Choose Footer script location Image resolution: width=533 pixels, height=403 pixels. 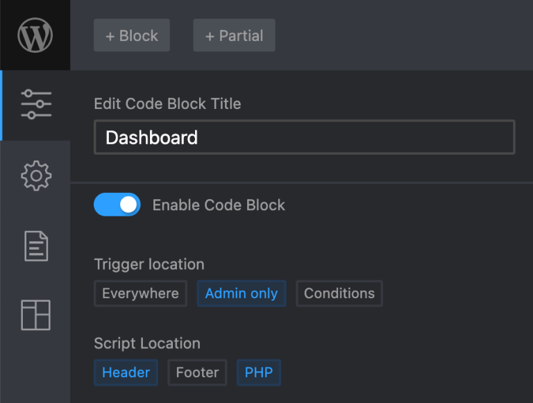(x=197, y=372)
